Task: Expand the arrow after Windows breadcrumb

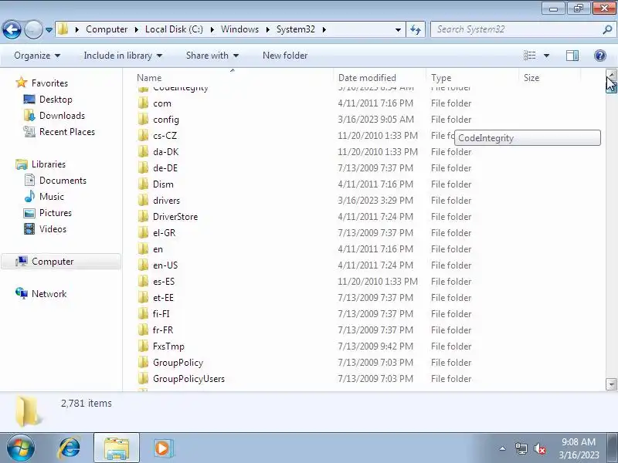Action: click(267, 29)
